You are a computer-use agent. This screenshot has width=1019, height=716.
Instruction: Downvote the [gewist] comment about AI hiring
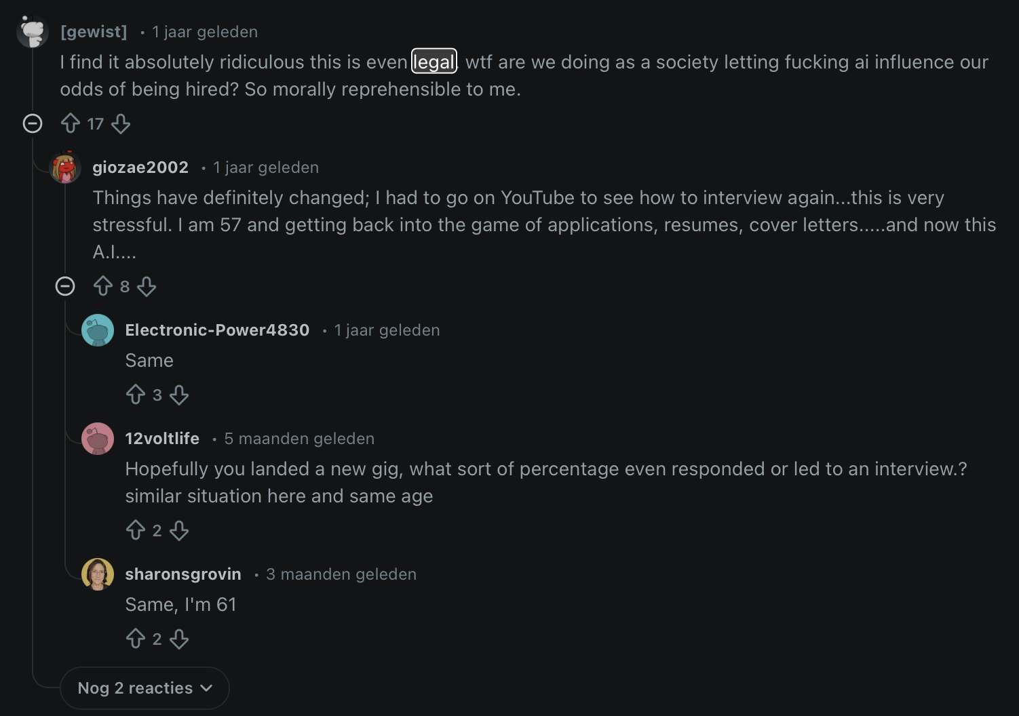pos(121,123)
